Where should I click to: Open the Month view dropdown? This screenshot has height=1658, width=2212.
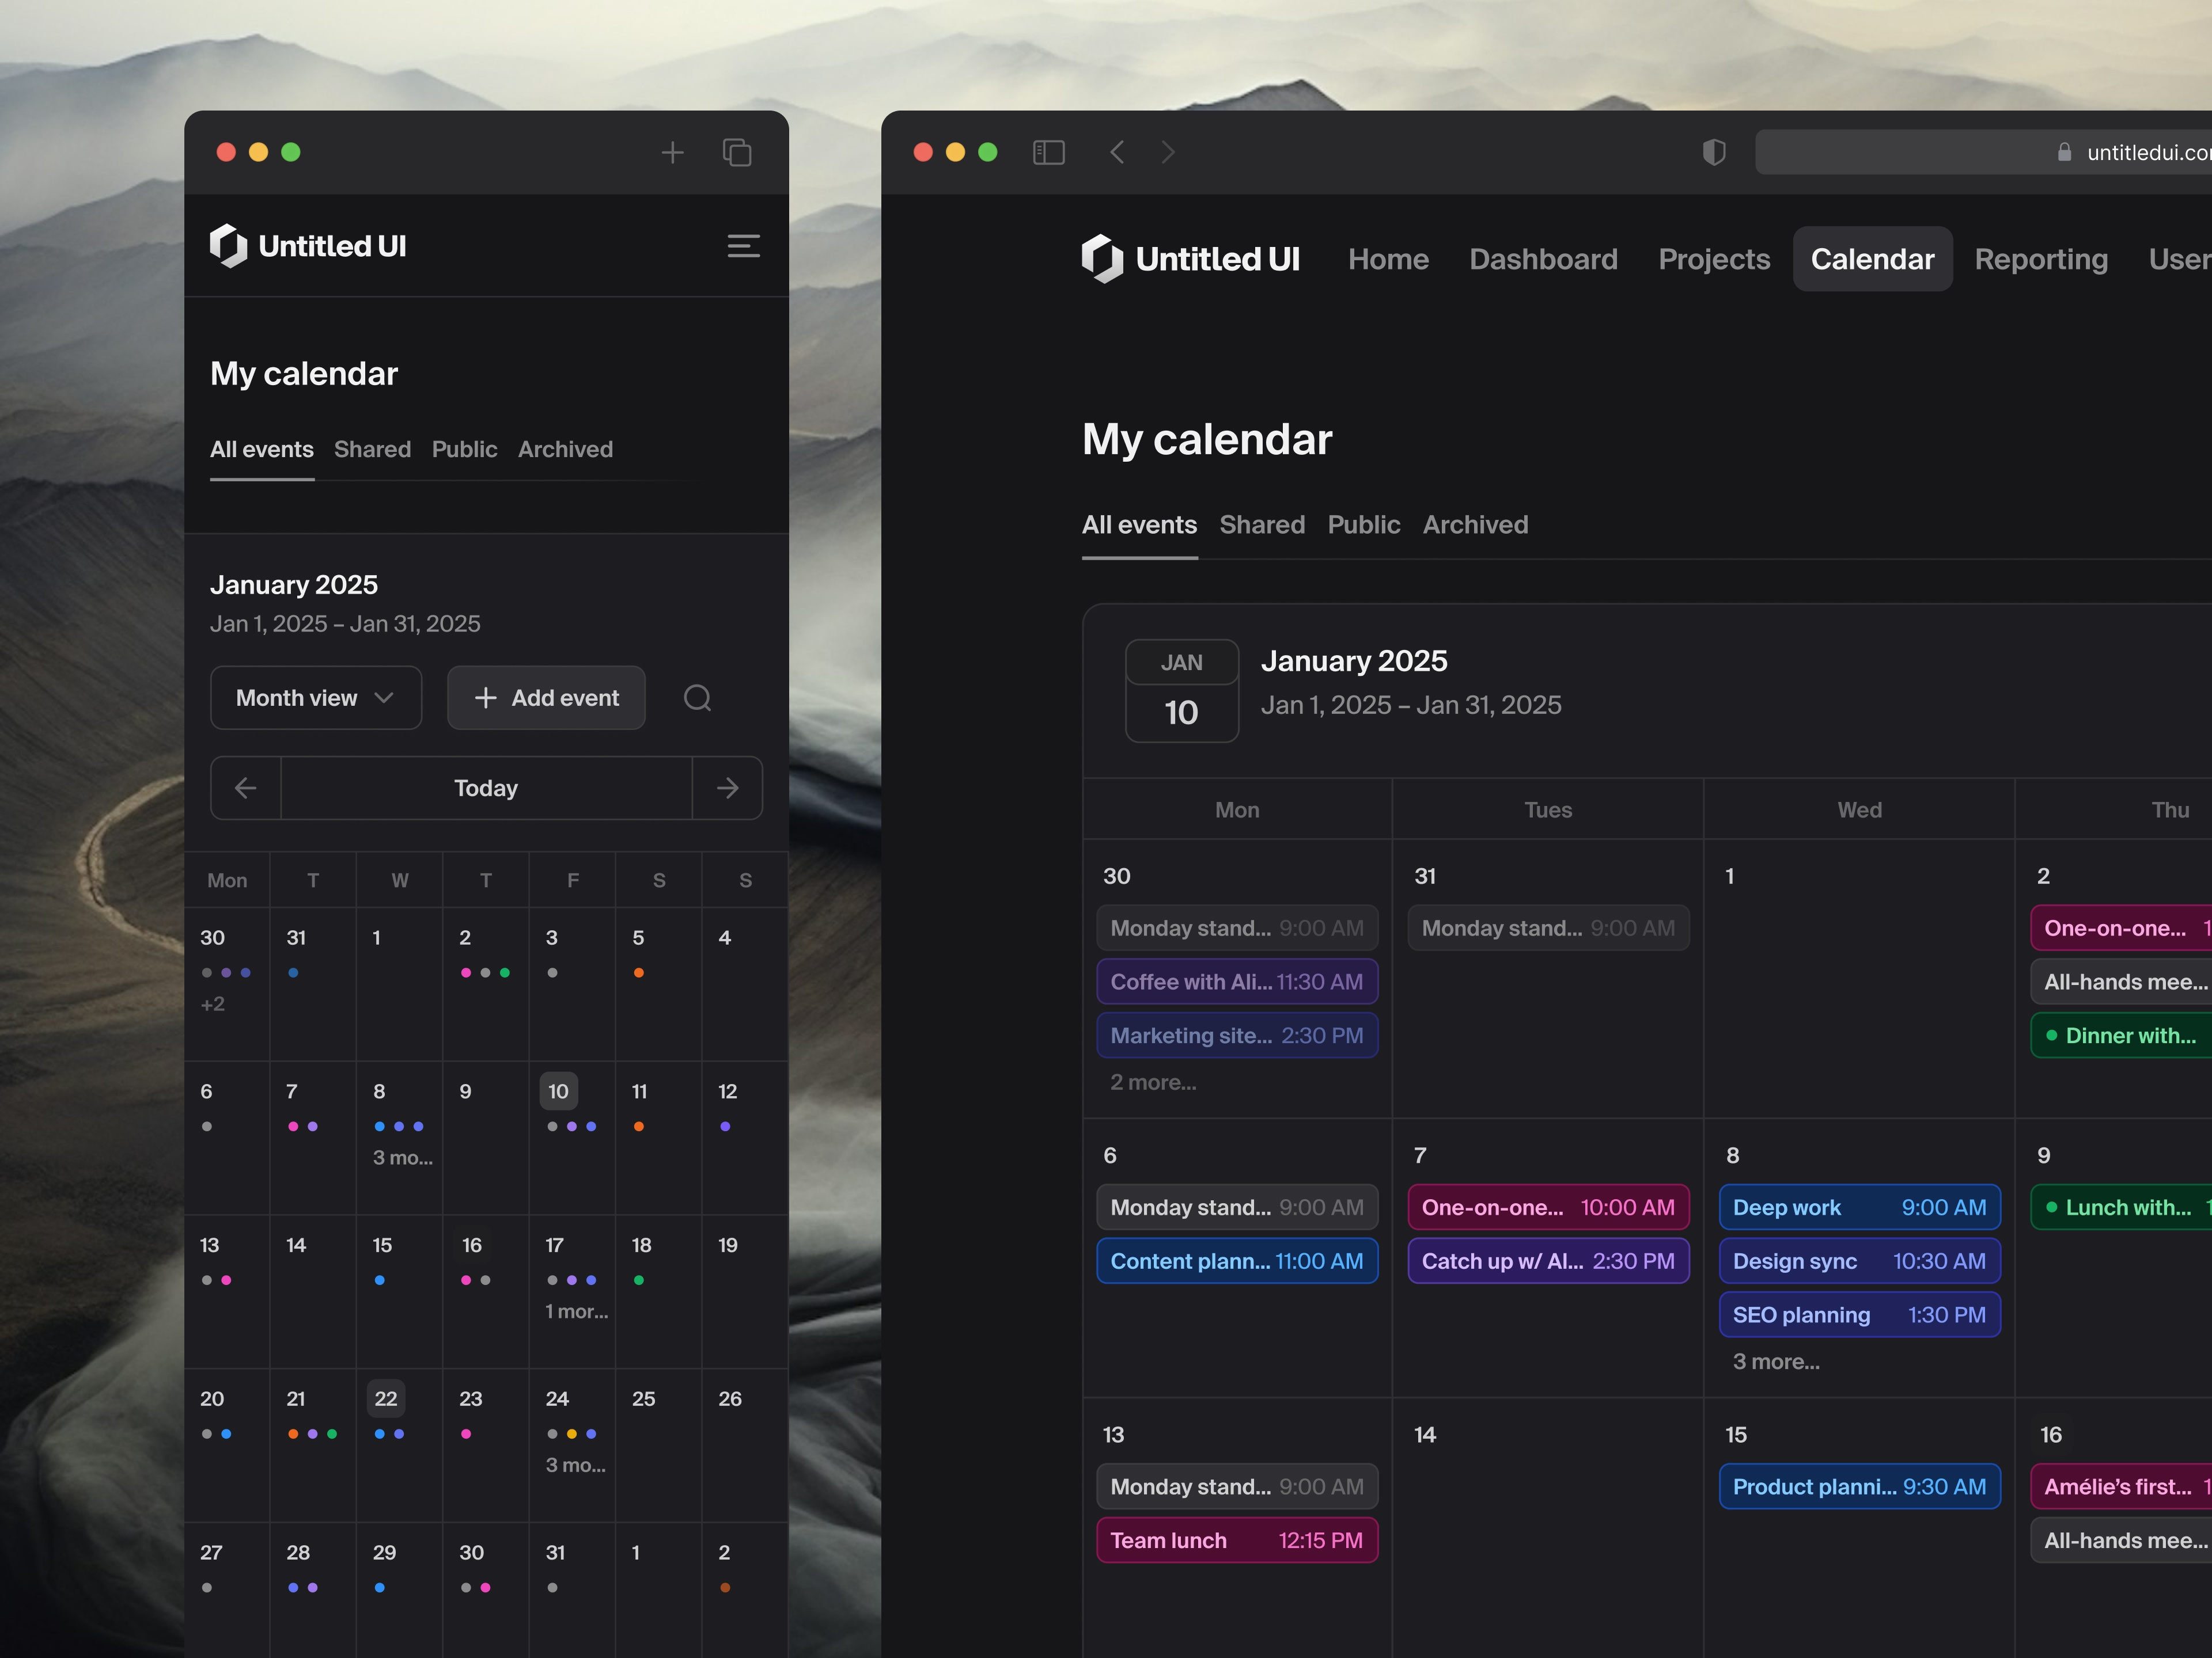316,698
